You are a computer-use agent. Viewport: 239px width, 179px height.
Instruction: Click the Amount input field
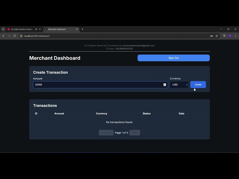(100, 85)
